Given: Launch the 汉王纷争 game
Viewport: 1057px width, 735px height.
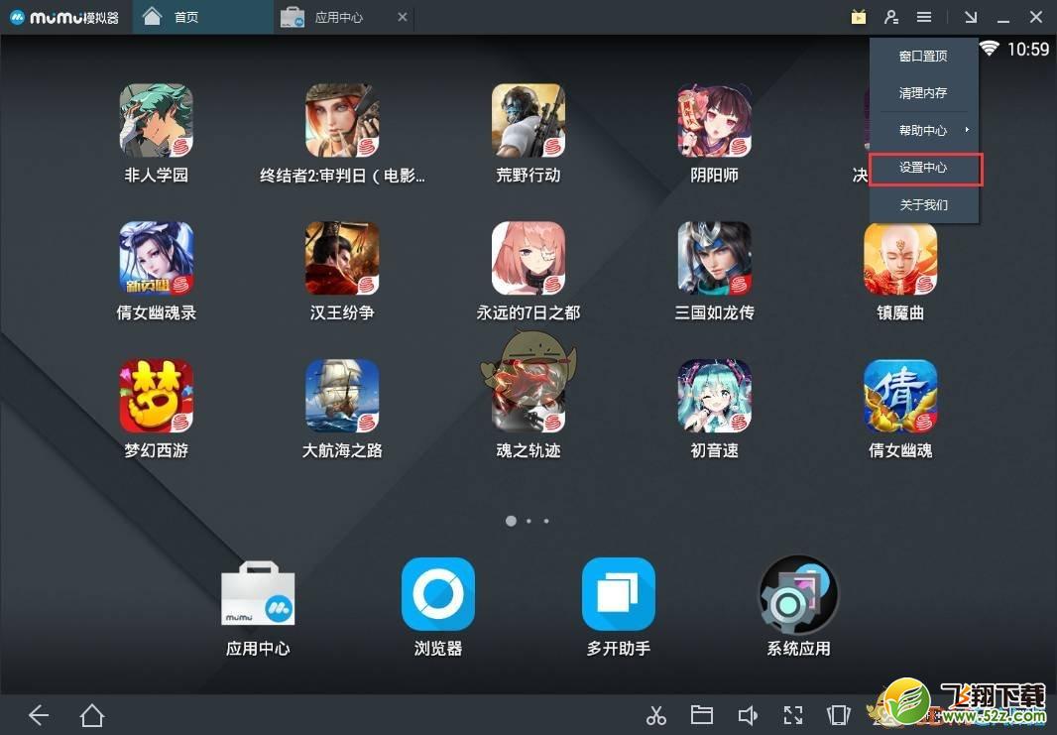Looking at the screenshot, I should [x=342, y=258].
